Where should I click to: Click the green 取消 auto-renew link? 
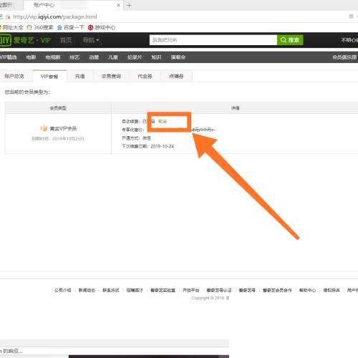163,122
